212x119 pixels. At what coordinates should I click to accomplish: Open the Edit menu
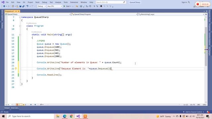click(x=13, y=2)
